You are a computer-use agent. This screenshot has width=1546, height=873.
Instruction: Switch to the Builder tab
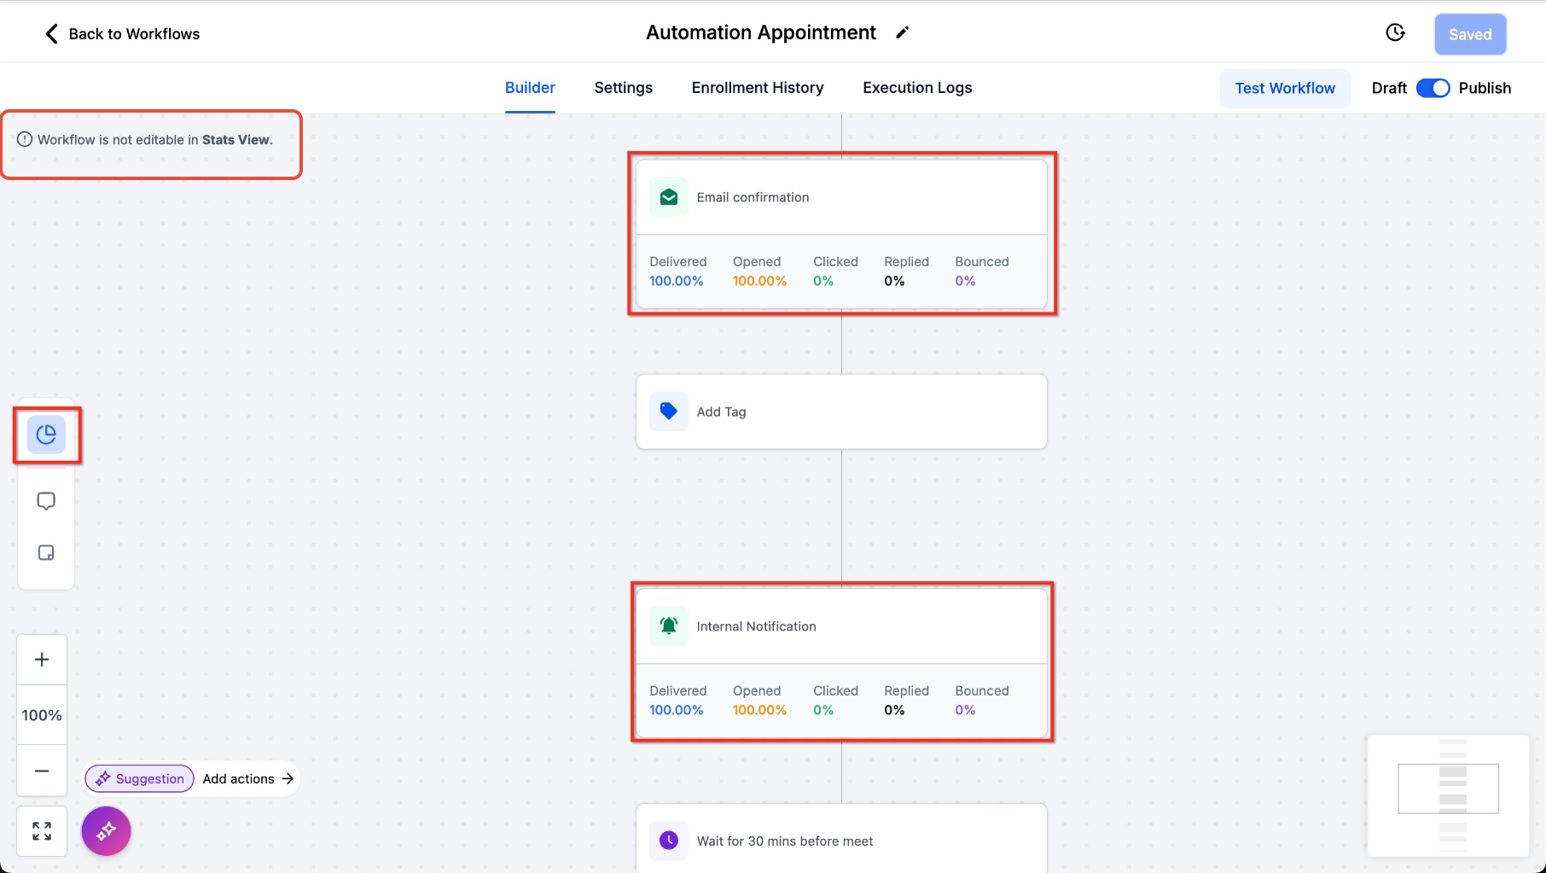(x=530, y=88)
